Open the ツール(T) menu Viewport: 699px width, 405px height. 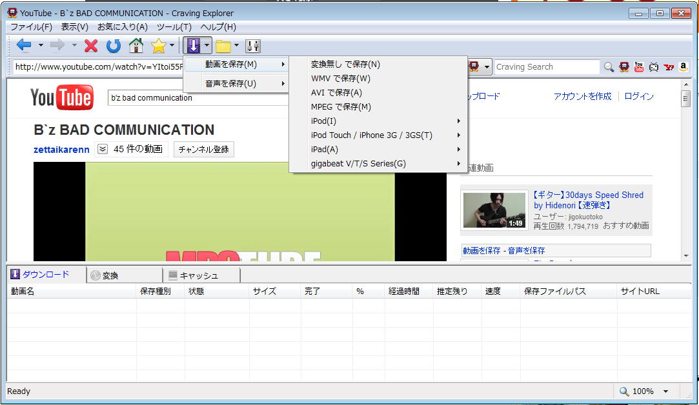click(x=174, y=27)
